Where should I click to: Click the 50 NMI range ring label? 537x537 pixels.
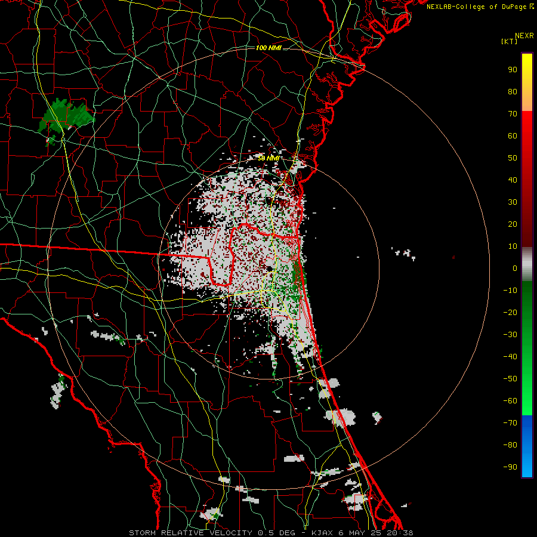point(268,158)
